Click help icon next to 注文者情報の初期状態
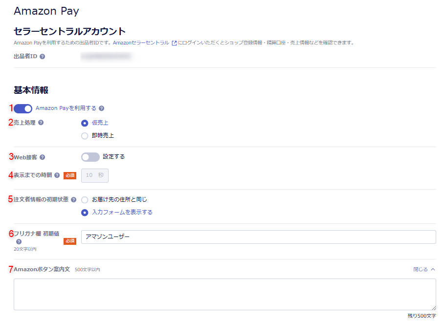This screenshot has width=444, height=323. (74, 199)
